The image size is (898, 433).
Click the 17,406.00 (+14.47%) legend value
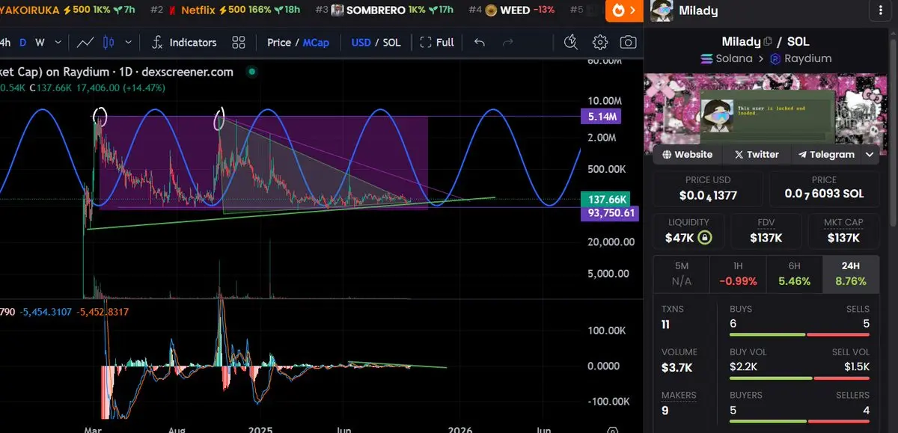[120, 87]
